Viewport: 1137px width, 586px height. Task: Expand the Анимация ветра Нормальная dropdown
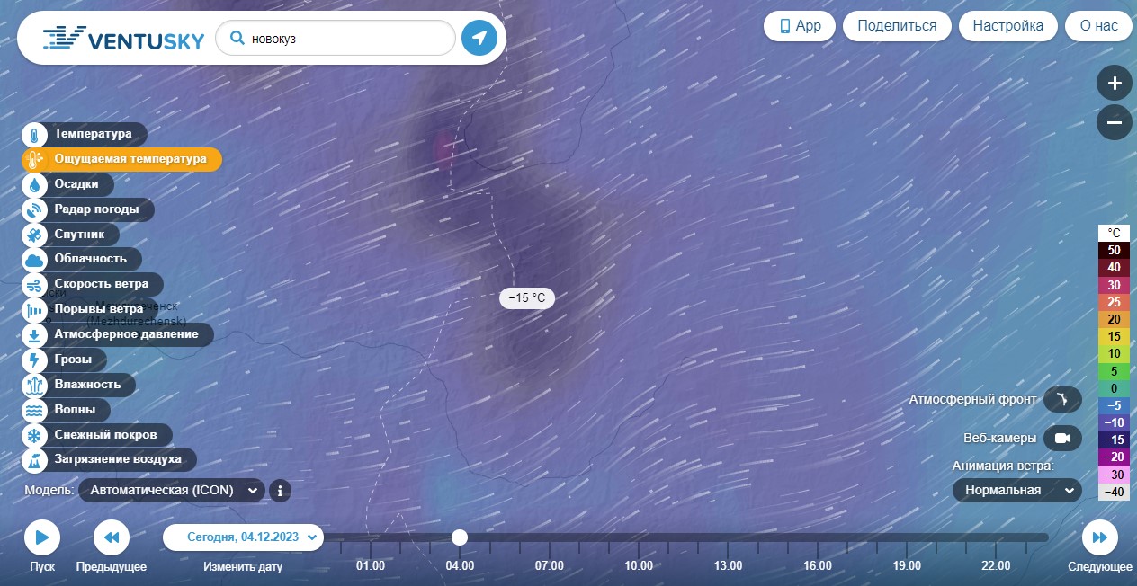[1017, 490]
